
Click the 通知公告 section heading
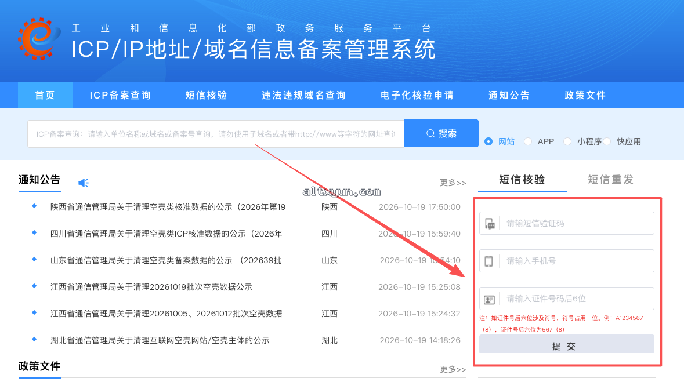pyautogui.click(x=39, y=180)
